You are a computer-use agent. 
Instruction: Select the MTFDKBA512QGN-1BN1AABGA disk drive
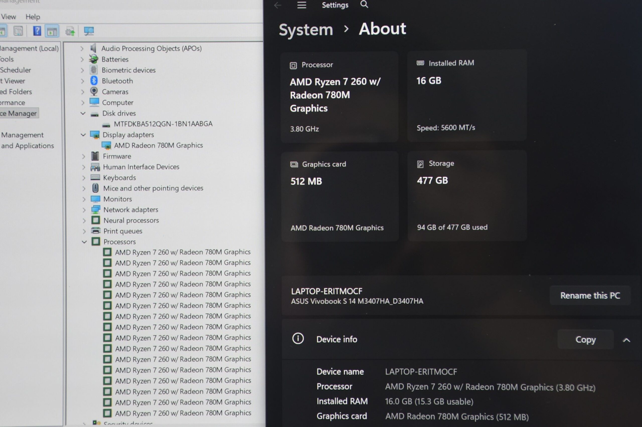pyautogui.click(x=163, y=124)
